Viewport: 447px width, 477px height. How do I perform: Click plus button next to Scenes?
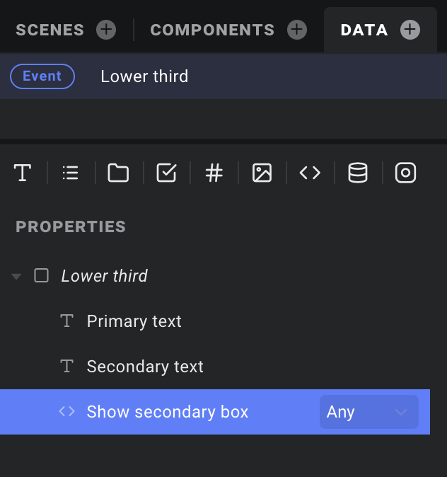106,30
